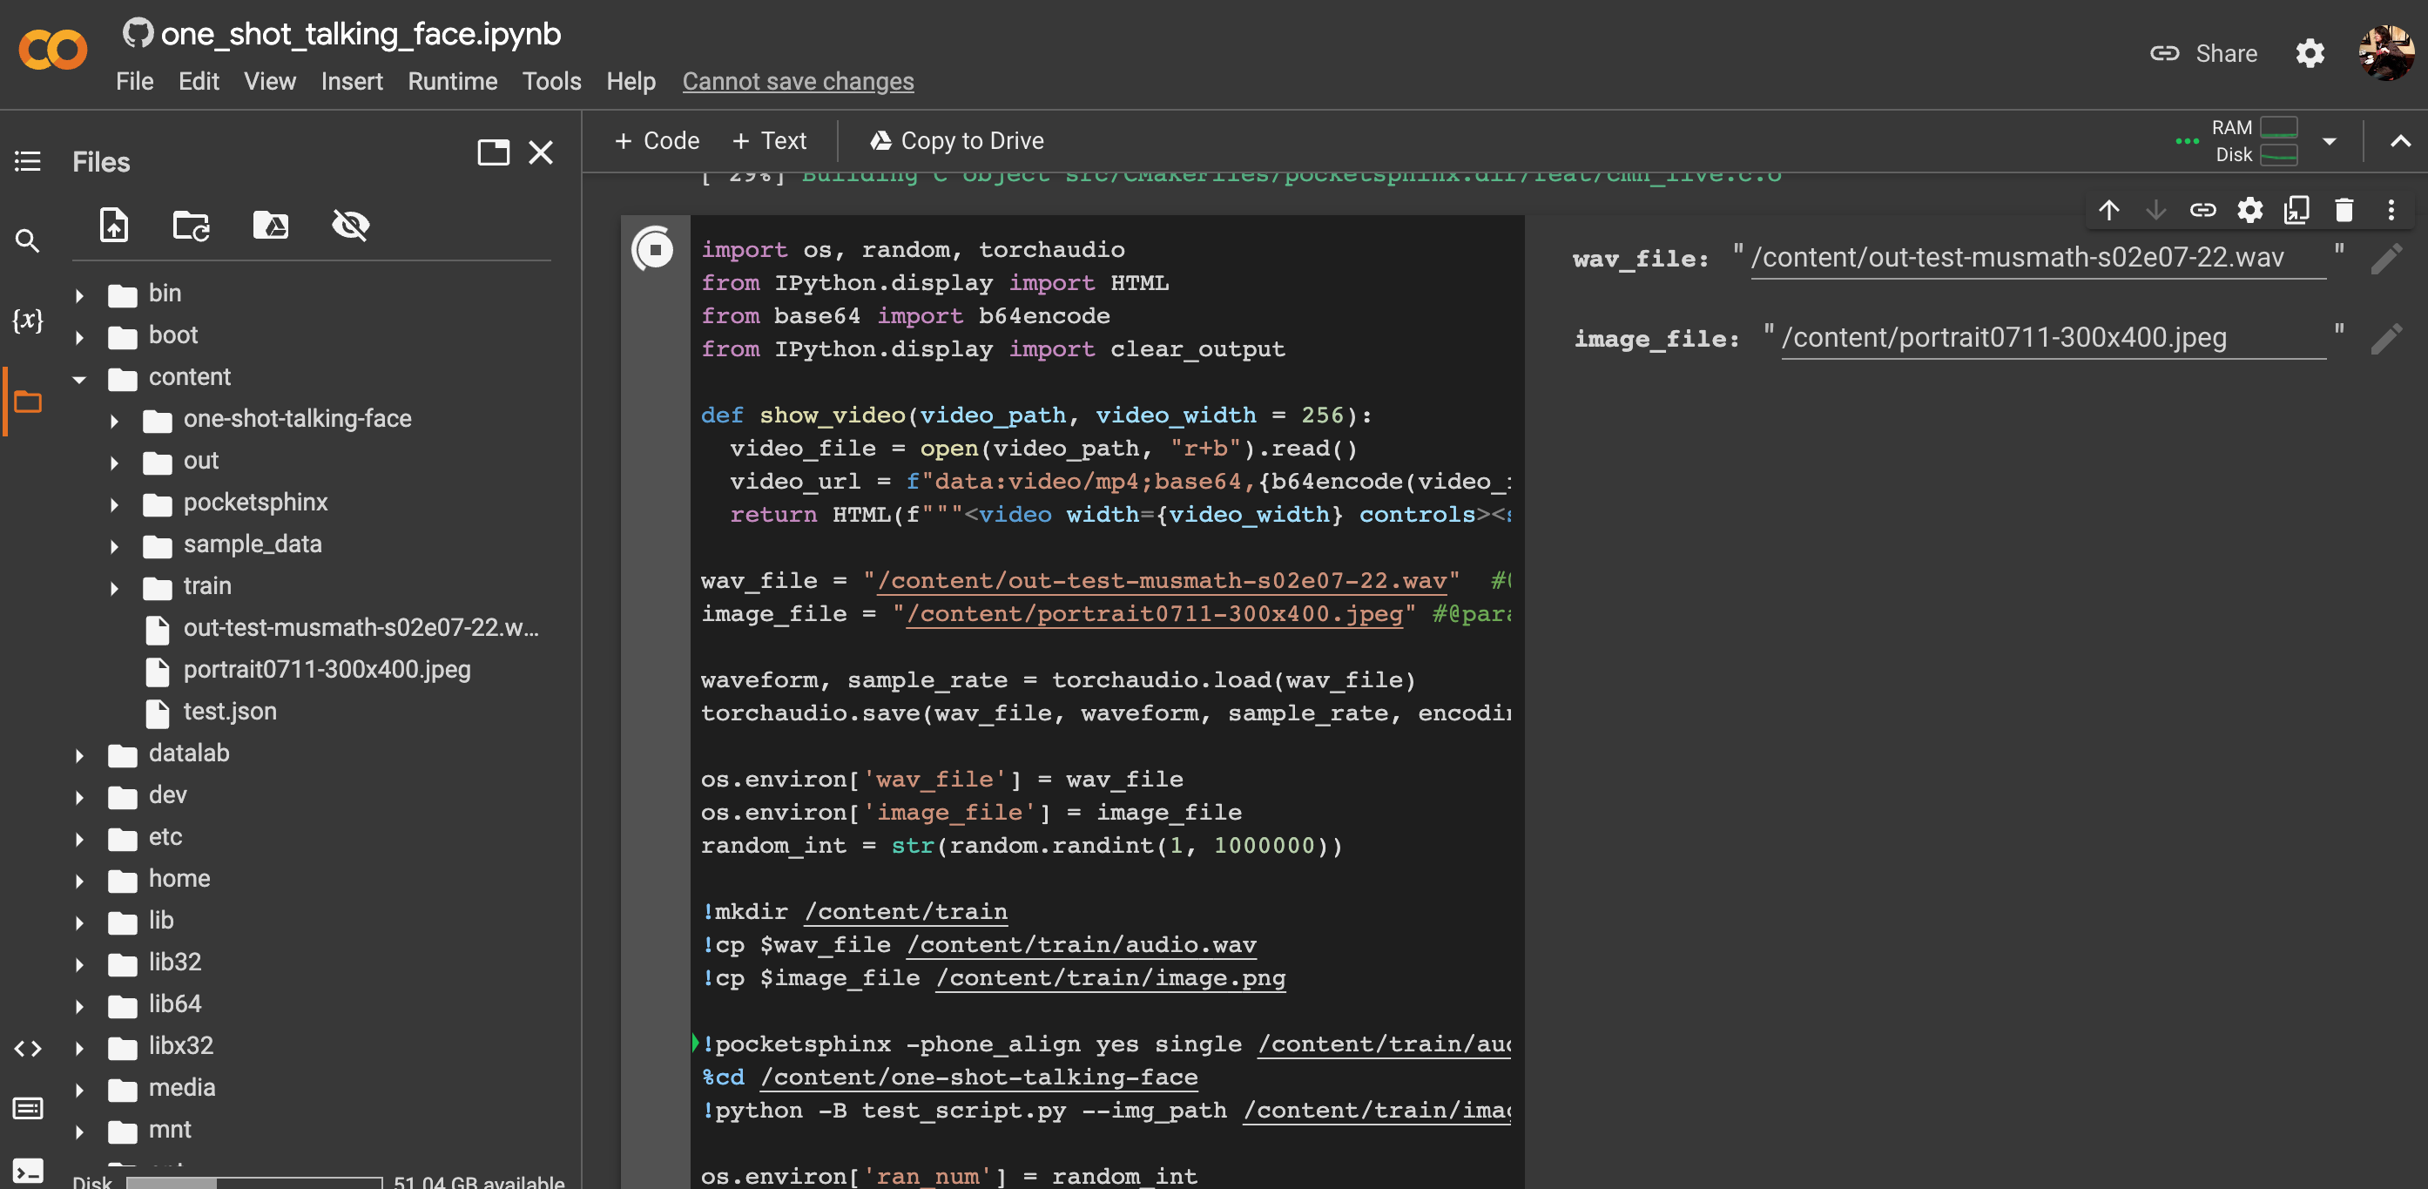Click Copy to Drive button

[x=955, y=140]
